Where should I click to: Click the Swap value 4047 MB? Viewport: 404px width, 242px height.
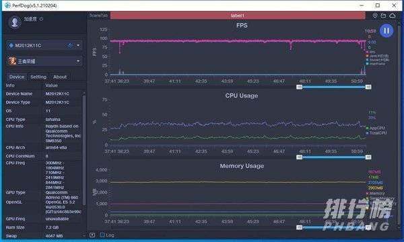tap(54, 236)
